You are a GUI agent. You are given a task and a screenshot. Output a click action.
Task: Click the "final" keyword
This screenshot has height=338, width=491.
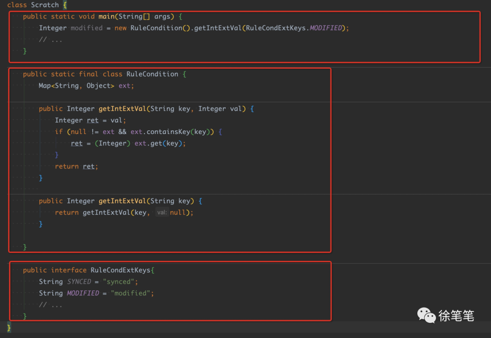(x=88, y=74)
